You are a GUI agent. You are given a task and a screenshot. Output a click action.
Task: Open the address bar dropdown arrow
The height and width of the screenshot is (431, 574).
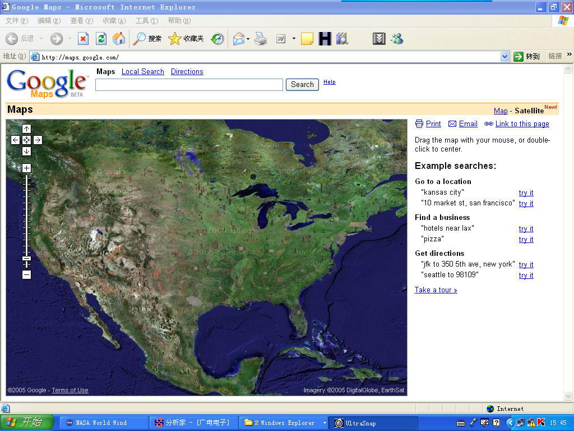(504, 57)
